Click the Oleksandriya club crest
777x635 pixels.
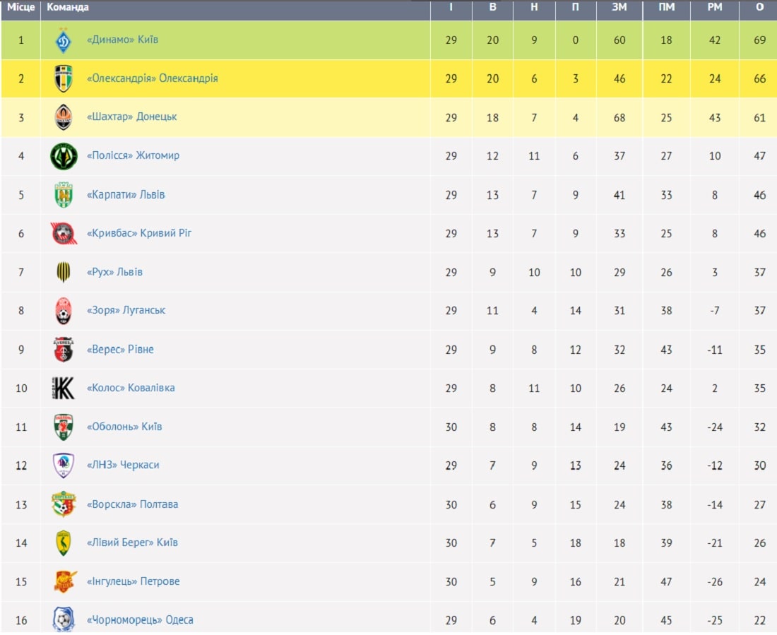(x=64, y=78)
